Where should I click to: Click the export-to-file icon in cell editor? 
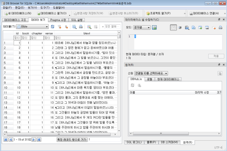coord(207,27)
